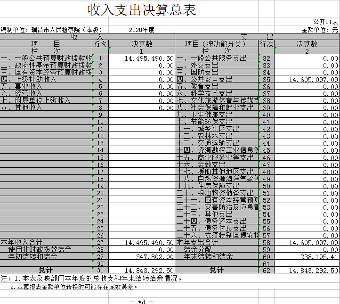Click the 八、其他收入 cell
Viewport: 340px width, 304px height.
tap(46, 107)
